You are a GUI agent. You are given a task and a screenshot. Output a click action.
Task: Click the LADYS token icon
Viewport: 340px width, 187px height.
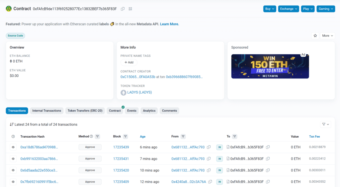124,93
